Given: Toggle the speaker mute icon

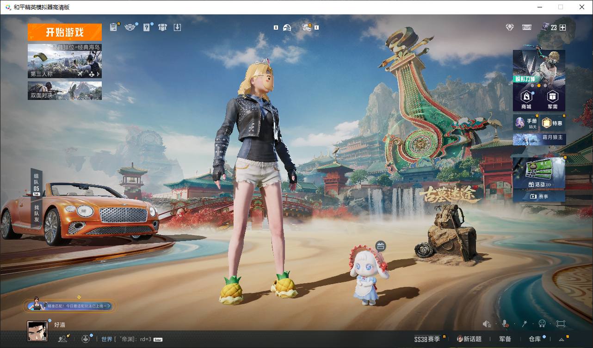Looking at the screenshot, I should tap(487, 324).
